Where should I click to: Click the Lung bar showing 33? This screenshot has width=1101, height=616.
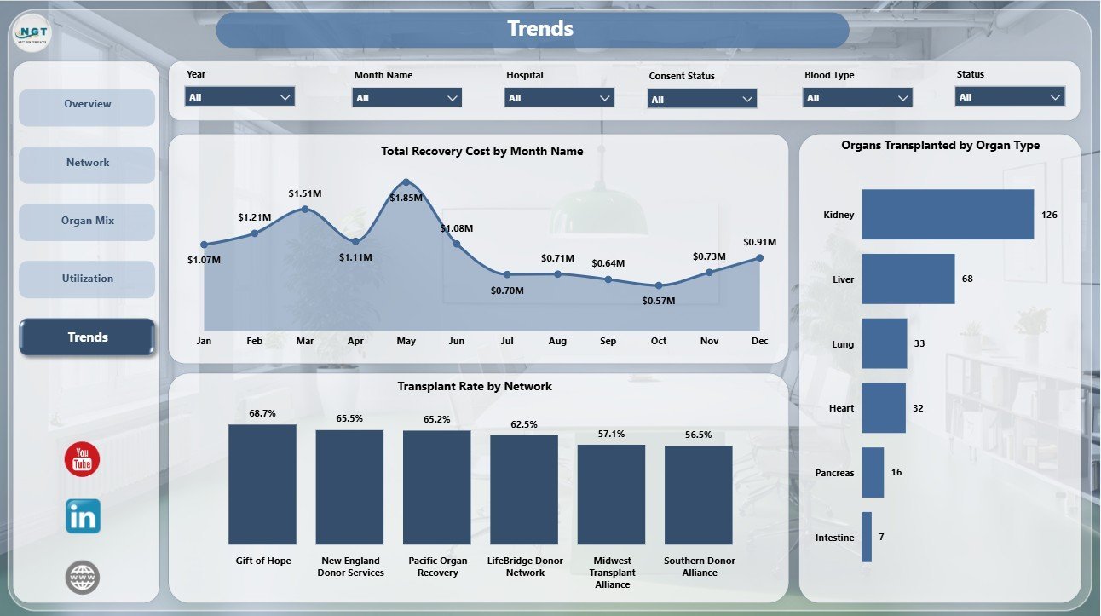tap(884, 343)
